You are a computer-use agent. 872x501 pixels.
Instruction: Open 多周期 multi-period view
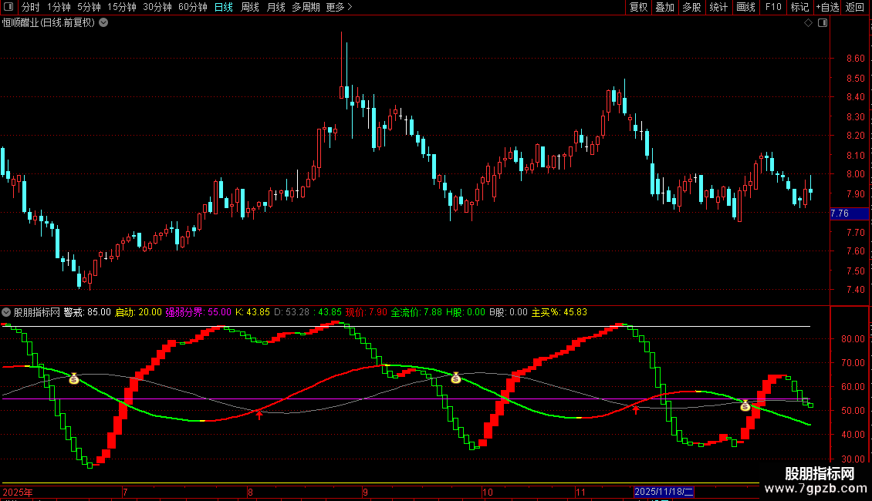click(x=306, y=7)
